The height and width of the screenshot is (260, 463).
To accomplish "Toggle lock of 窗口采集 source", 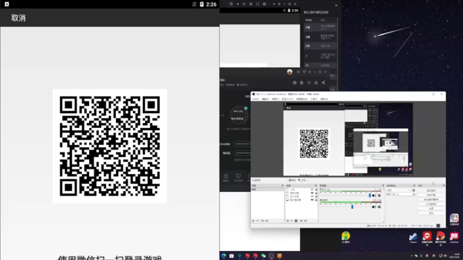I will [x=316, y=196].
